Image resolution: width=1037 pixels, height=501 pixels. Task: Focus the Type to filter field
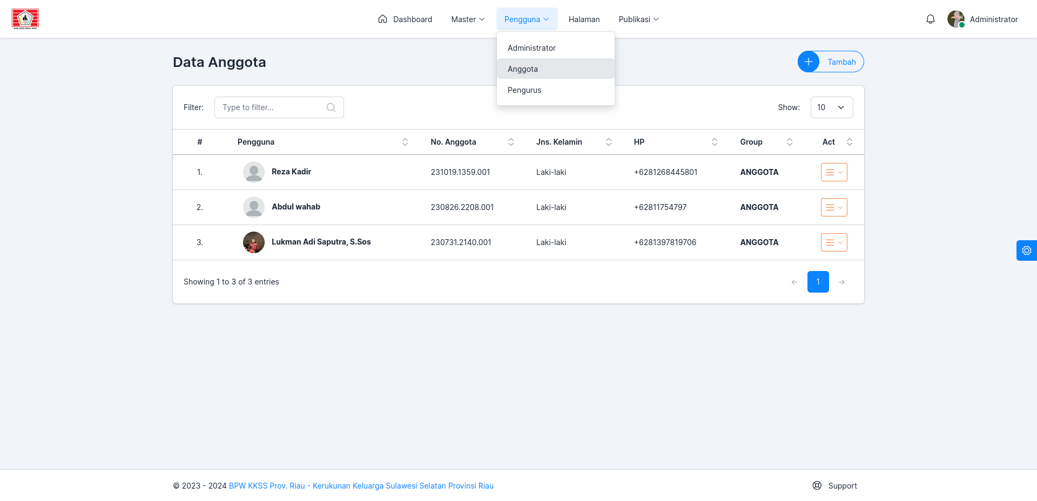(279, 107)
